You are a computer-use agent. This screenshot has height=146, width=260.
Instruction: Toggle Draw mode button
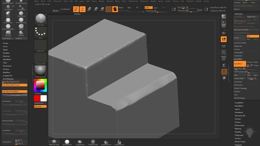pyautogui.click(x=82, y=9)
